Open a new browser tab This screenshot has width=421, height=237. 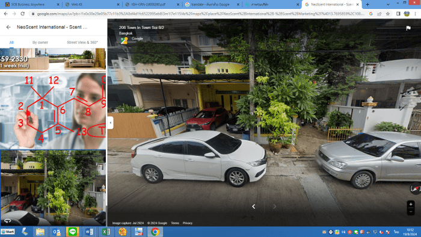coord(367,5)
